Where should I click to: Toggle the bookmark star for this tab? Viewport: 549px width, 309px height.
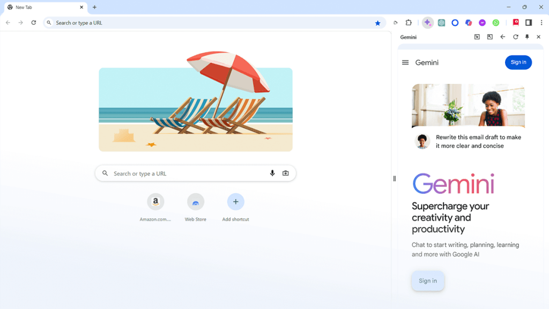pyautogui.click(x=377, y=23)
